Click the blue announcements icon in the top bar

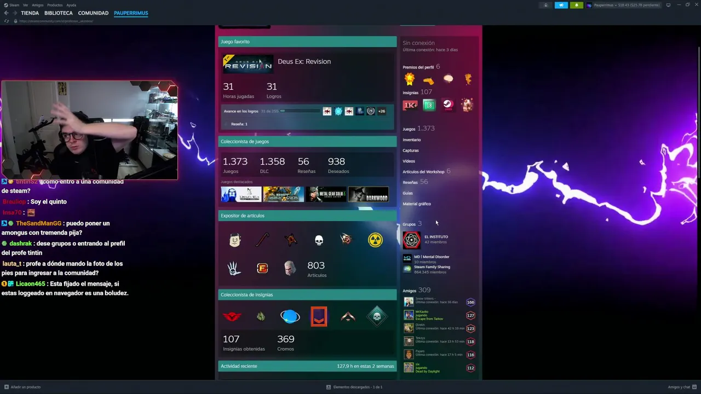click(561, 5)
